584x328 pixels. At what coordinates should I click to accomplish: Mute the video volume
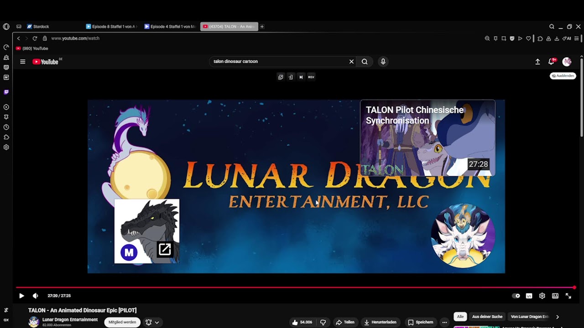tap(36, 296)
